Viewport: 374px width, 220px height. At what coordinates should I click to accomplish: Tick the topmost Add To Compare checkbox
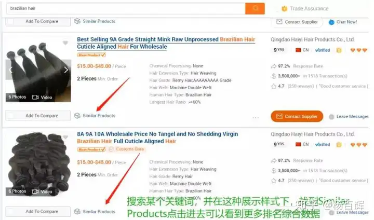10,21
